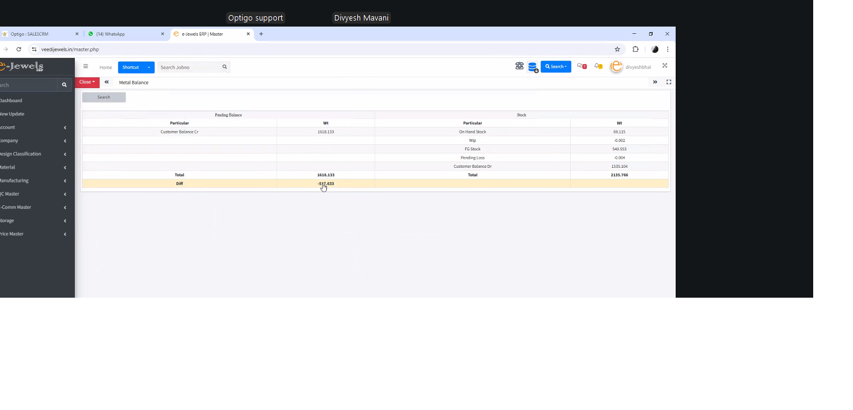Toggle the sidebar with the hamburger icon
The width and height of the screenshot is (853, 410).
(x=86, y=67)
